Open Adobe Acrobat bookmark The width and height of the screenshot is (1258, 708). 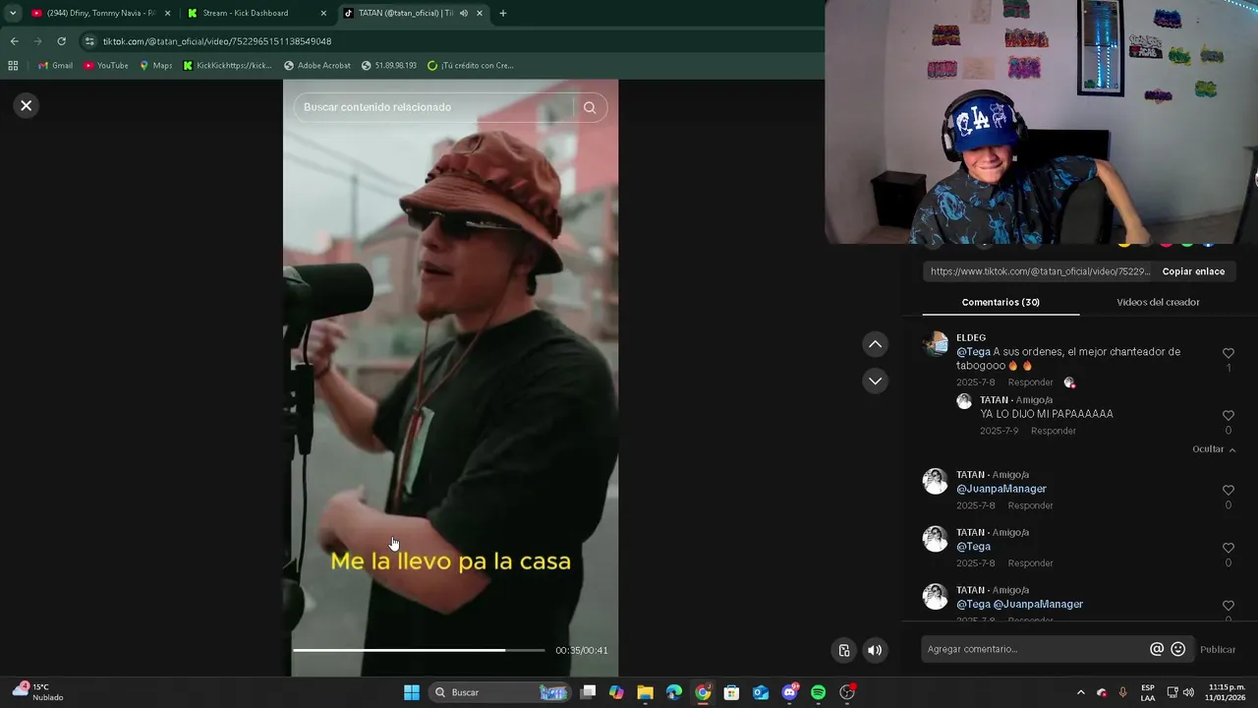coord(316,66)
